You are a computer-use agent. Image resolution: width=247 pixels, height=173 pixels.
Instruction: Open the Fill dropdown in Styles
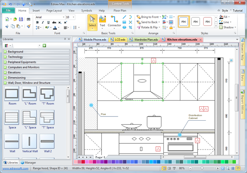227,17
